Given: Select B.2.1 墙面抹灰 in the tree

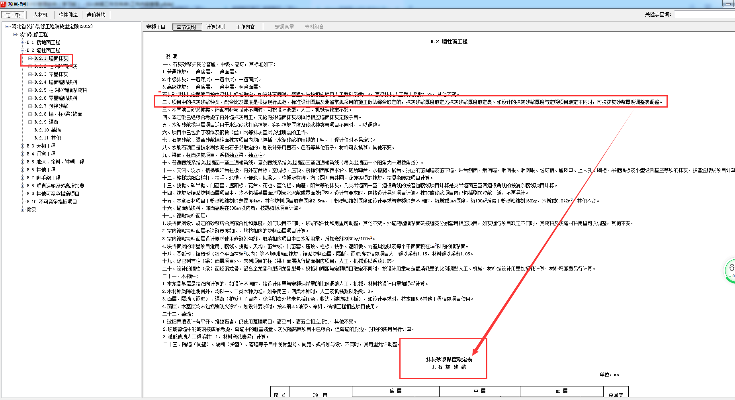Looking at the screenshot, I should pos(51,58).
